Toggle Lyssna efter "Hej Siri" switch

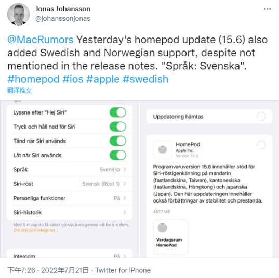coord(118,112)
